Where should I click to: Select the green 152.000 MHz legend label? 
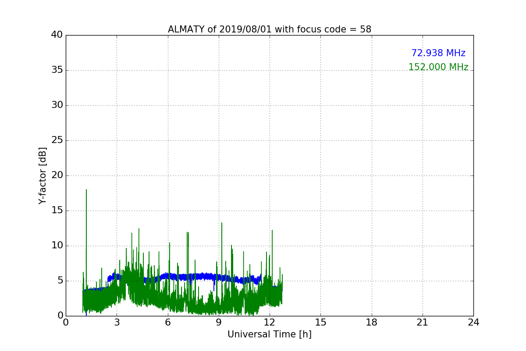click(x=438, y=67)
